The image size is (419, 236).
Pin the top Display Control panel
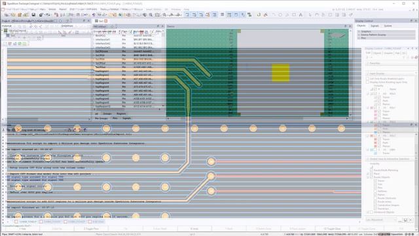(x=411, y=20)
